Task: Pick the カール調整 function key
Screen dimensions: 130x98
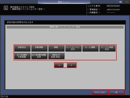Action: point(91,48)
